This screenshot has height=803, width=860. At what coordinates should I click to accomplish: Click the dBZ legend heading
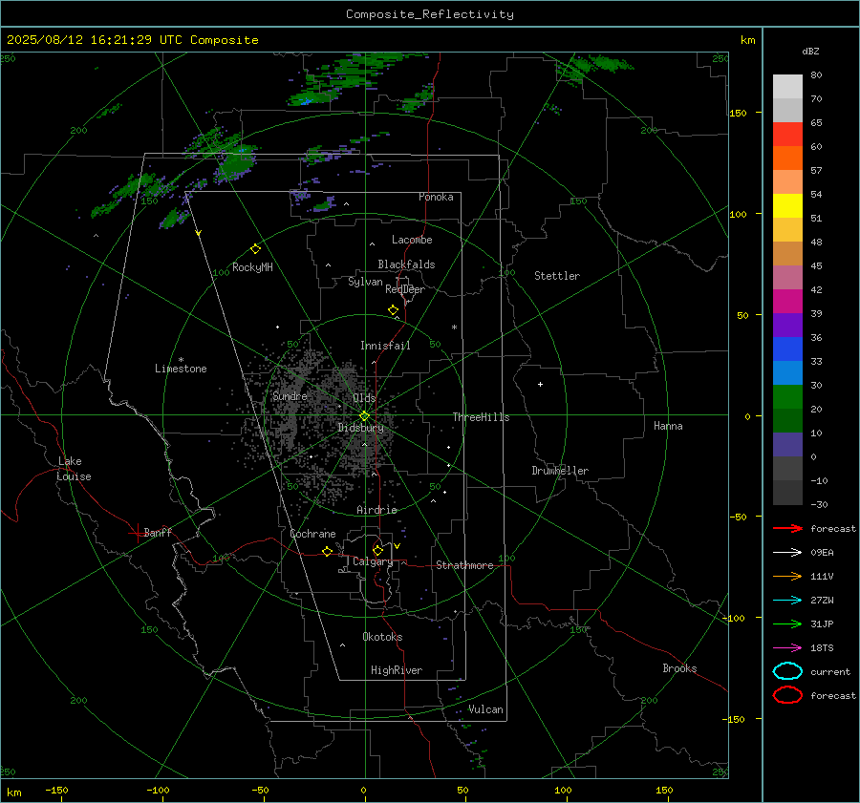810,51
